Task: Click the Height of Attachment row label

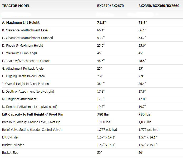Action: click(19, 99)
